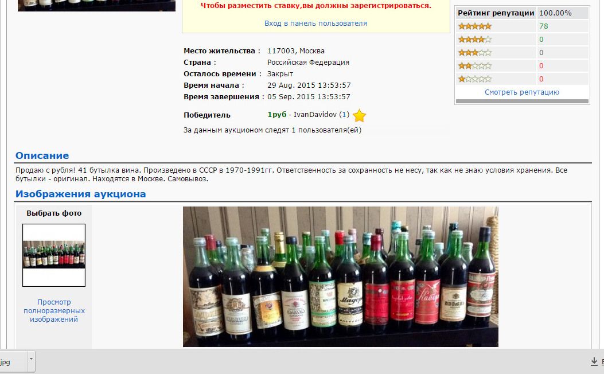Click the two-star rating row icon
604x374 pixels.
pos(474,66)
